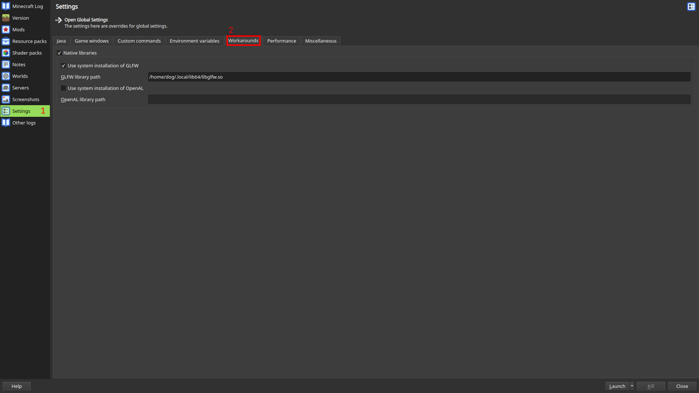Enable Native libraries checkbox
The width and height of the screenshot is (699, 393).
(60, 53)
